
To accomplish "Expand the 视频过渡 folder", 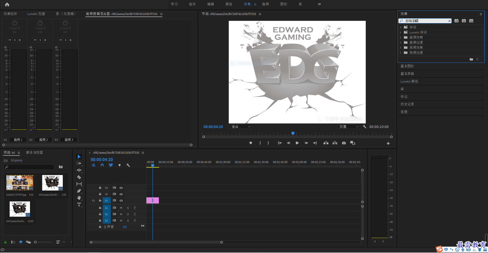I will (x=401, y=53).
